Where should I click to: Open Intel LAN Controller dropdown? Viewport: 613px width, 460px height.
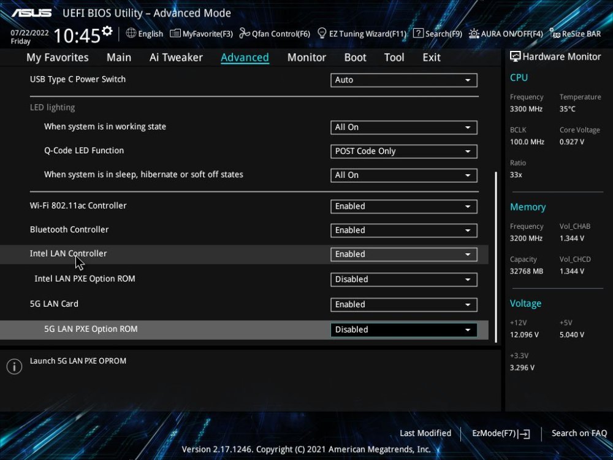[404, 255]
